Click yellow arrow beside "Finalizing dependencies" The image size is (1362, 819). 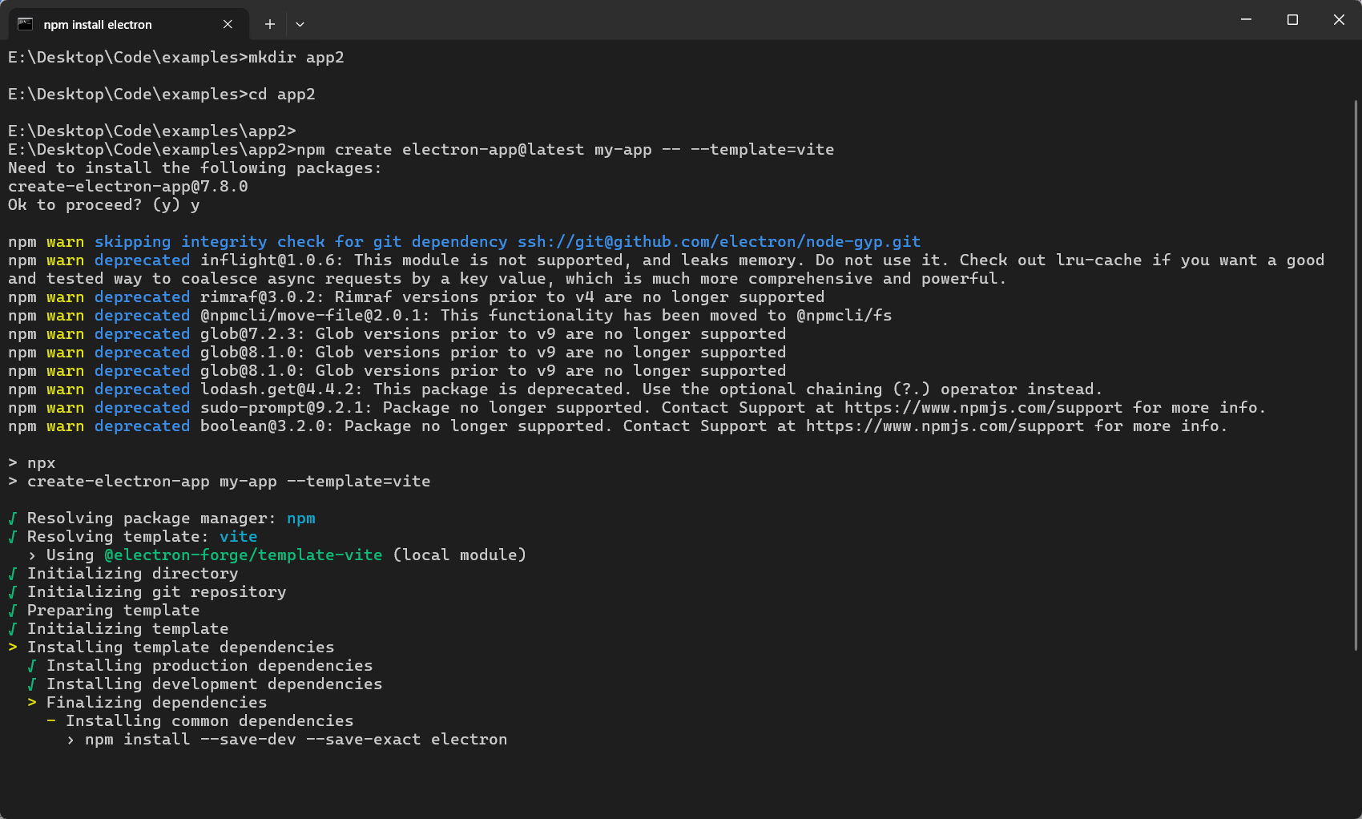32,703
